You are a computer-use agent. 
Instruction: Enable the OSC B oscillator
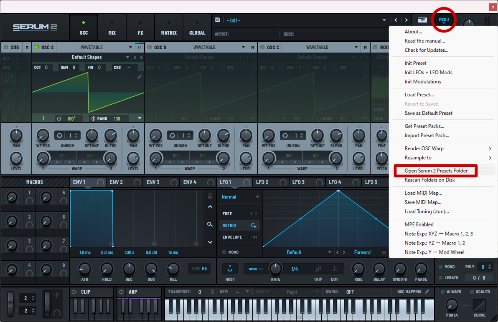[150, 47]
